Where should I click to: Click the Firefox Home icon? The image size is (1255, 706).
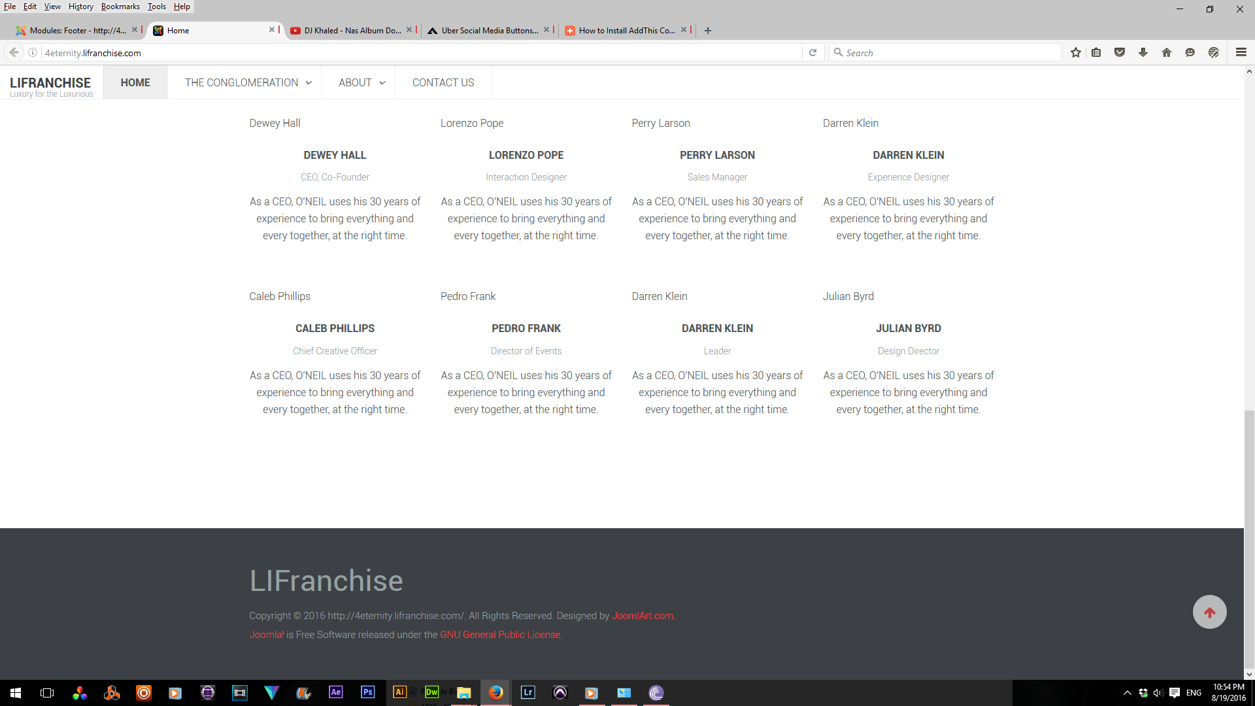pyautogui.click(x=1167, y=52)
